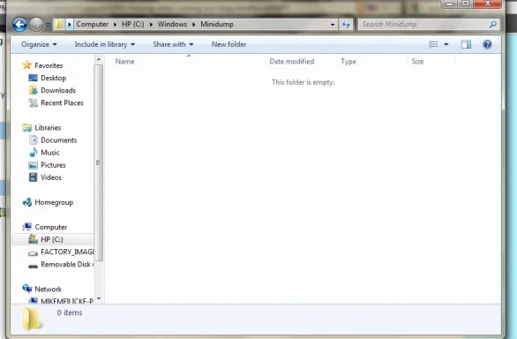Expand the root chevron before Computer
Screen dimensions: 517x339
(x=69, y=25)
